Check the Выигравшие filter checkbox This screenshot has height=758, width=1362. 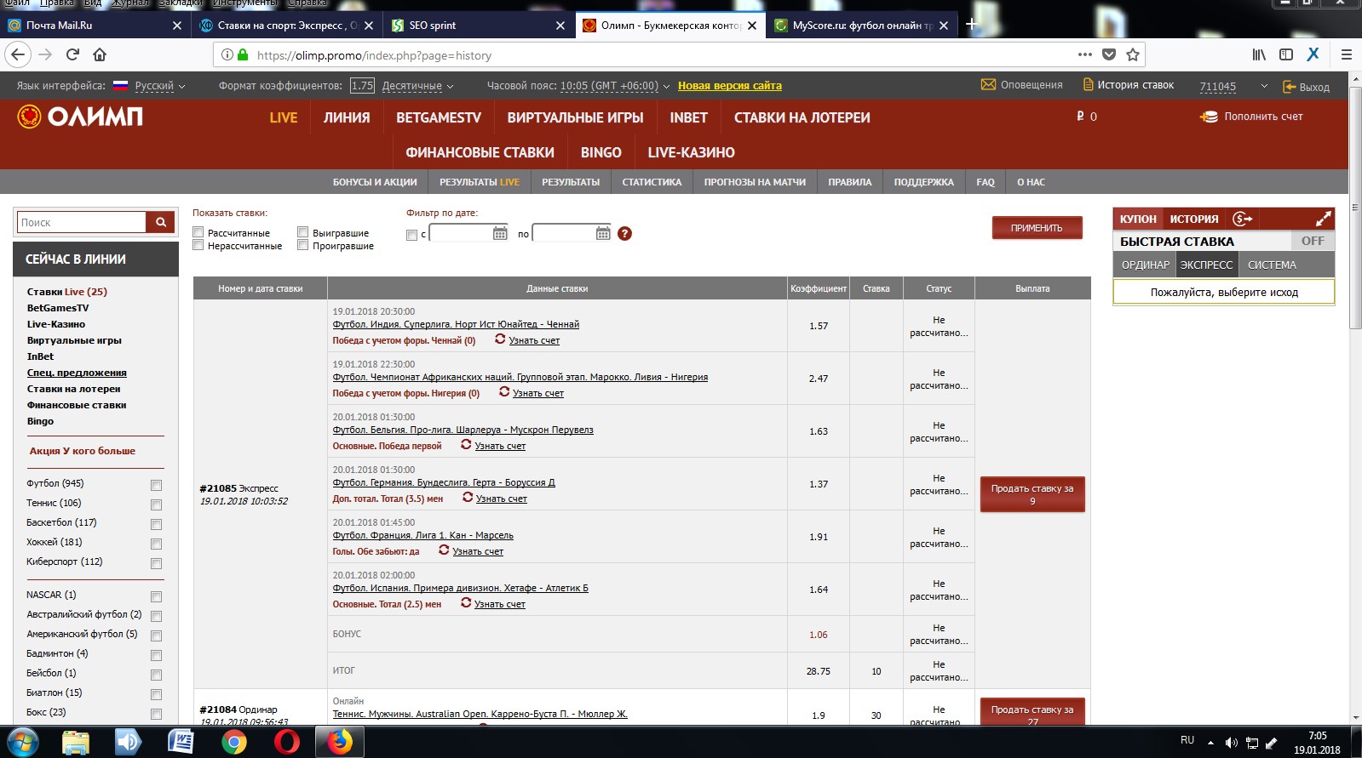click(x=302, y=232)
